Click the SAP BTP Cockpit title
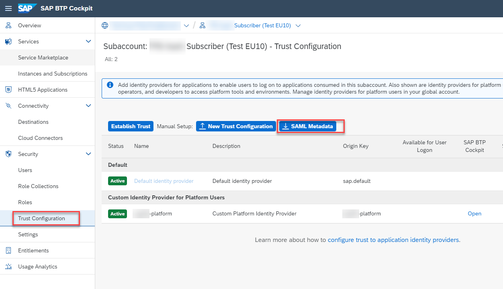The width and height of the screenshot is (503, 289). click(x=67, y=8)
